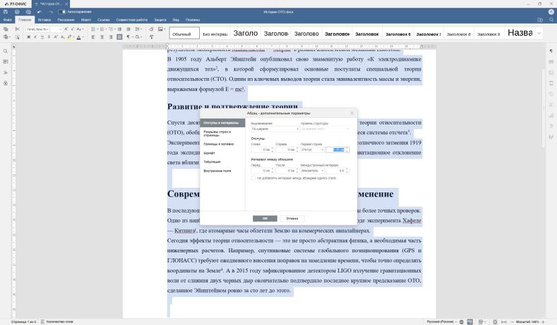Open the font size dropdown

[x=56, y=29]
